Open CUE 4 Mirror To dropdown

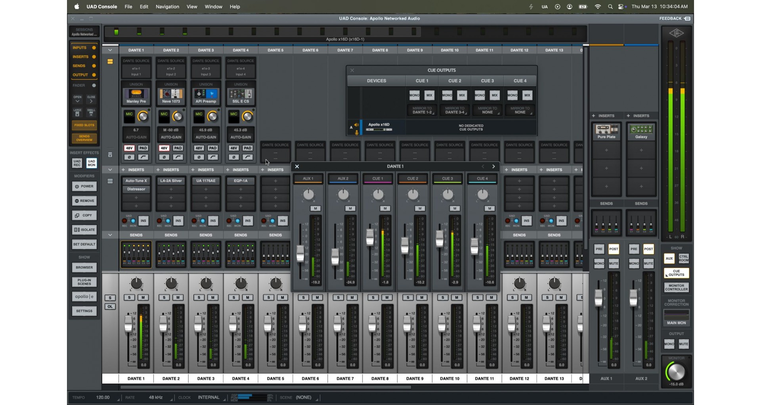520,110
